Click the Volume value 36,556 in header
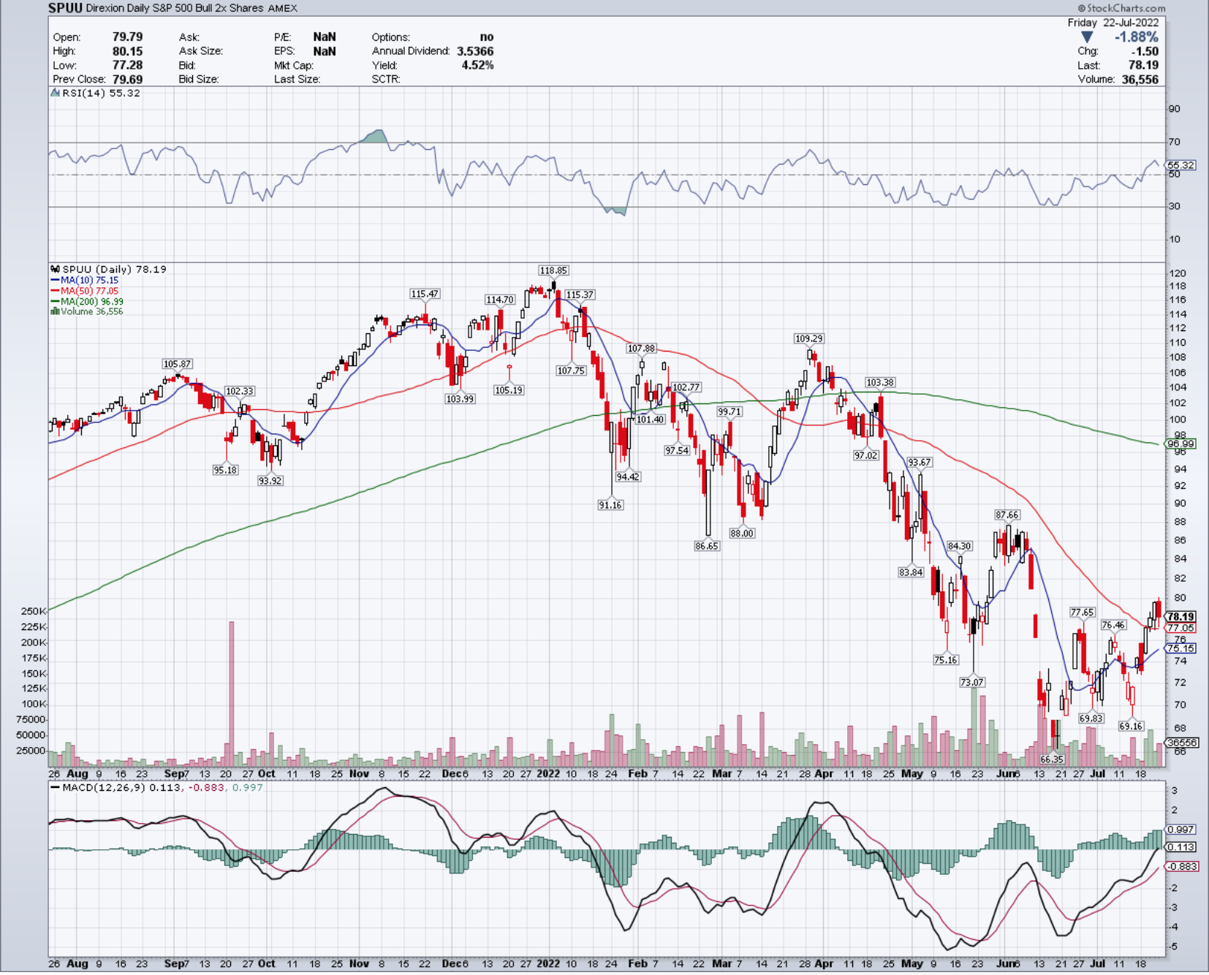This screenshot has width=1209, height=975. [1140, 79]
